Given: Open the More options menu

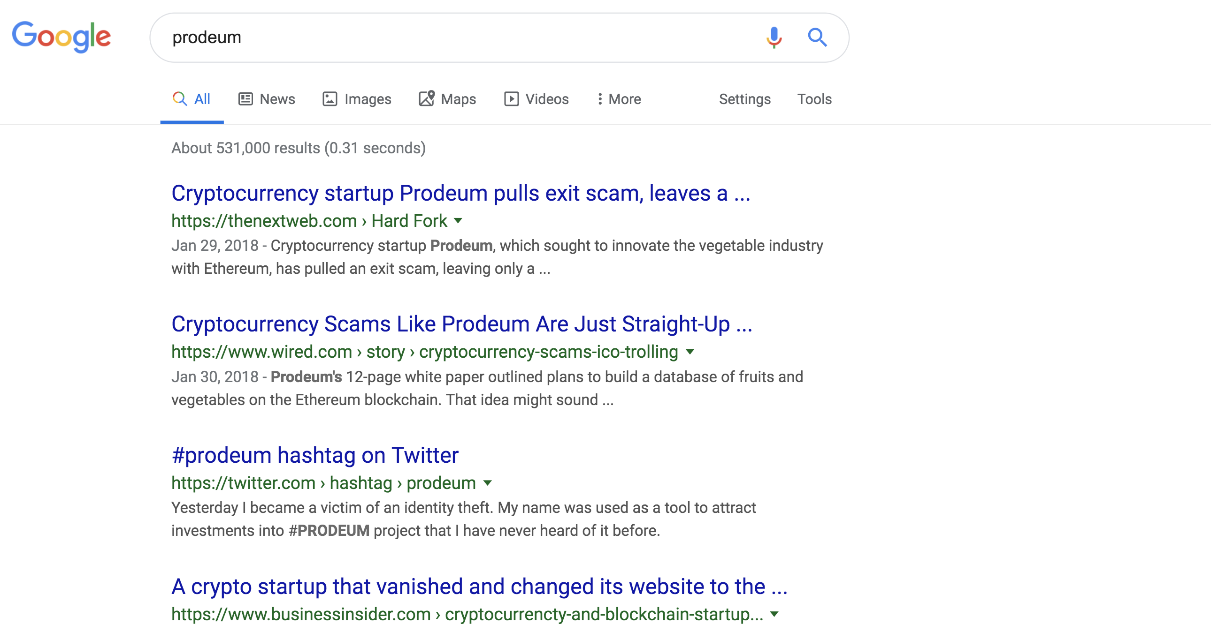Looking at the screenshot, I should (619, 99).
